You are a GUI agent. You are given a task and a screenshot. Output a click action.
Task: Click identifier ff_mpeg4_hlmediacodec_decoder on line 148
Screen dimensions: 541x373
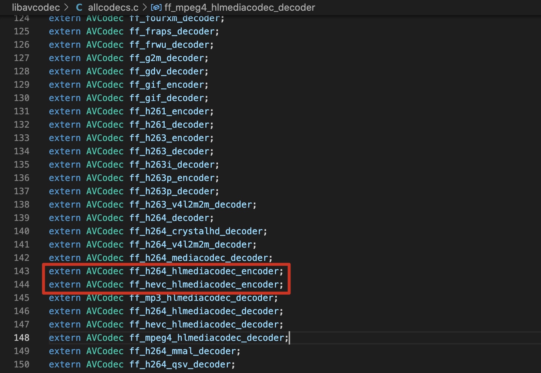(207, 338)
